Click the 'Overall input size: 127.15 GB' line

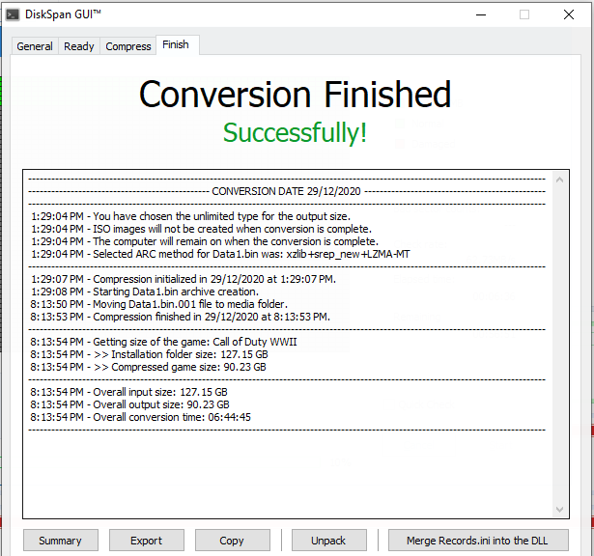click(x=129, y=392)
